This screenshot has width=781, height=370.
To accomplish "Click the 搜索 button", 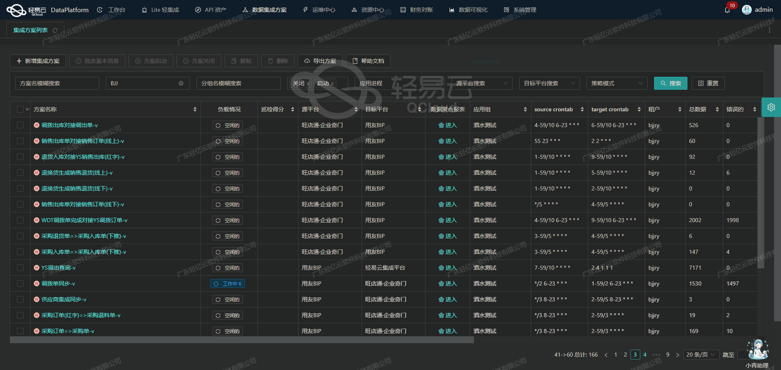I will click(x=671, y=83).
